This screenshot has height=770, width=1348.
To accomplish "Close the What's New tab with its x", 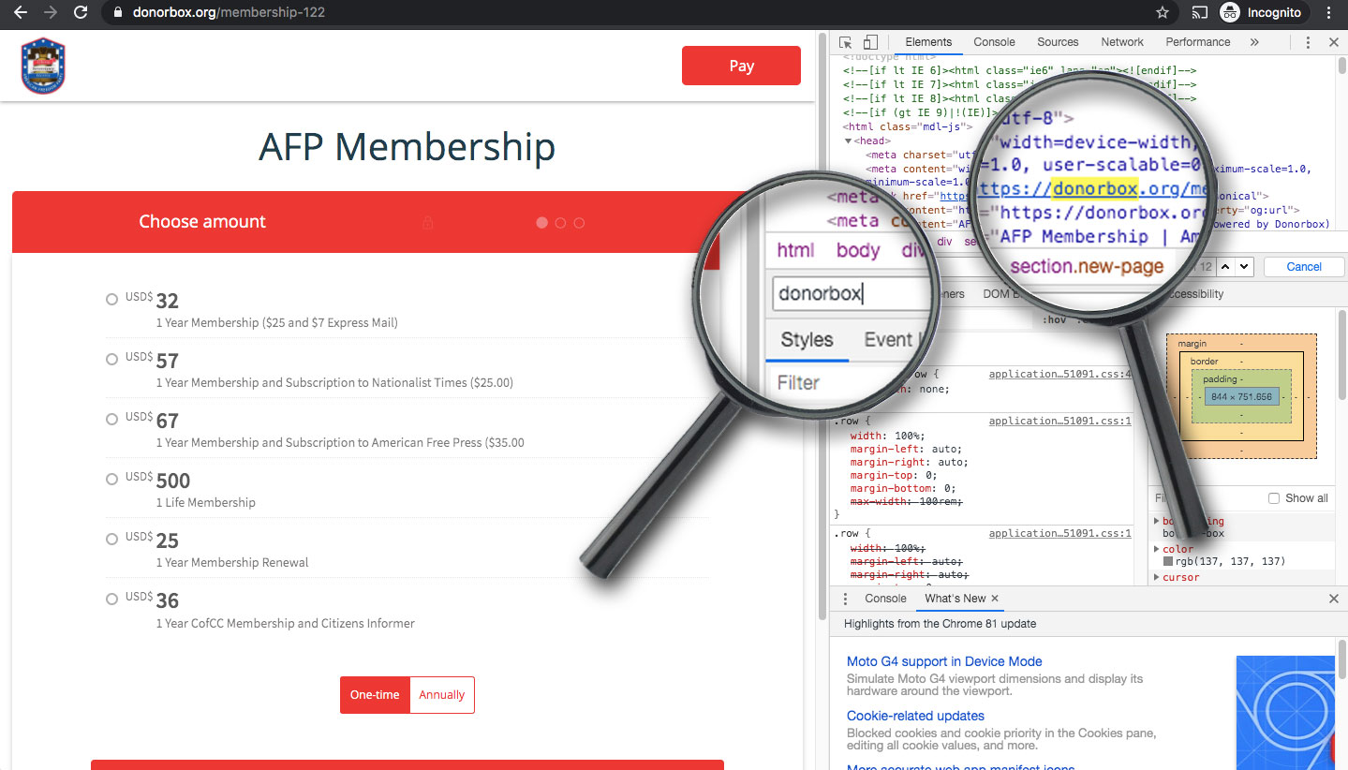I will click(995, 599).
